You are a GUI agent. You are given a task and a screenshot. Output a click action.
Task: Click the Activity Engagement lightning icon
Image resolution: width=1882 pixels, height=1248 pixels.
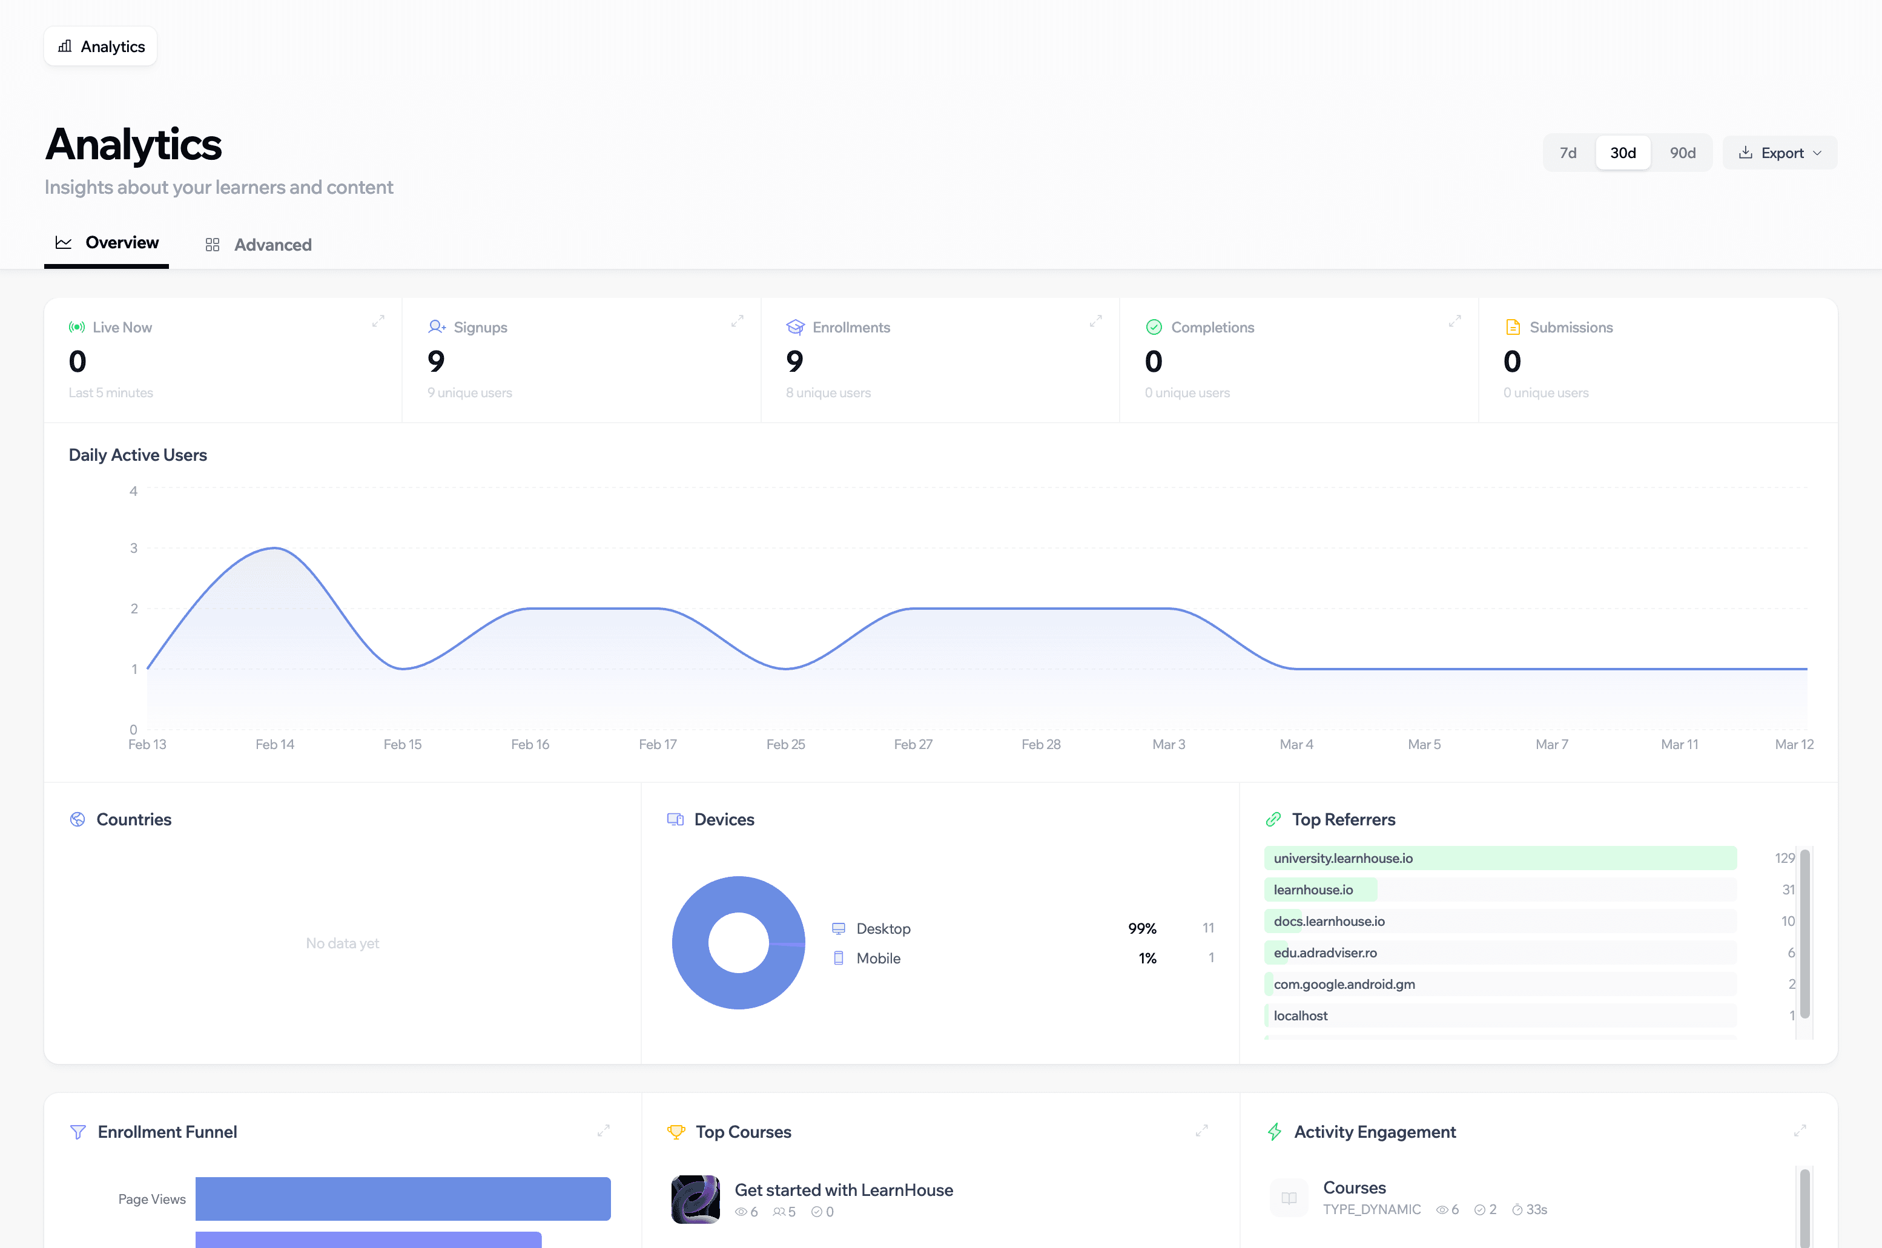point(1275,1131)
